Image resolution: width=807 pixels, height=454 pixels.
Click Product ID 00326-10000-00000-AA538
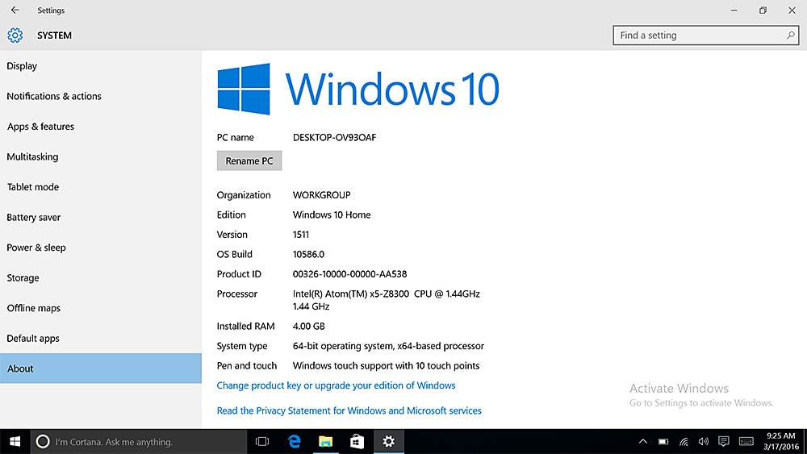click(350, 274)
